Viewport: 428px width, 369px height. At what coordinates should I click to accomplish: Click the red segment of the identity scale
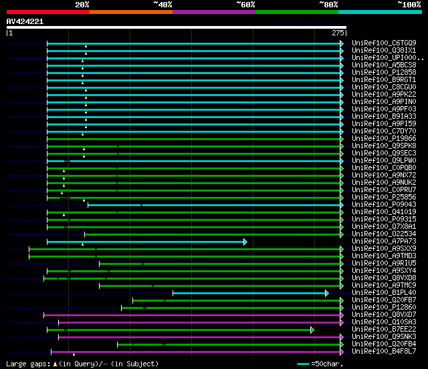pos(48,12)
